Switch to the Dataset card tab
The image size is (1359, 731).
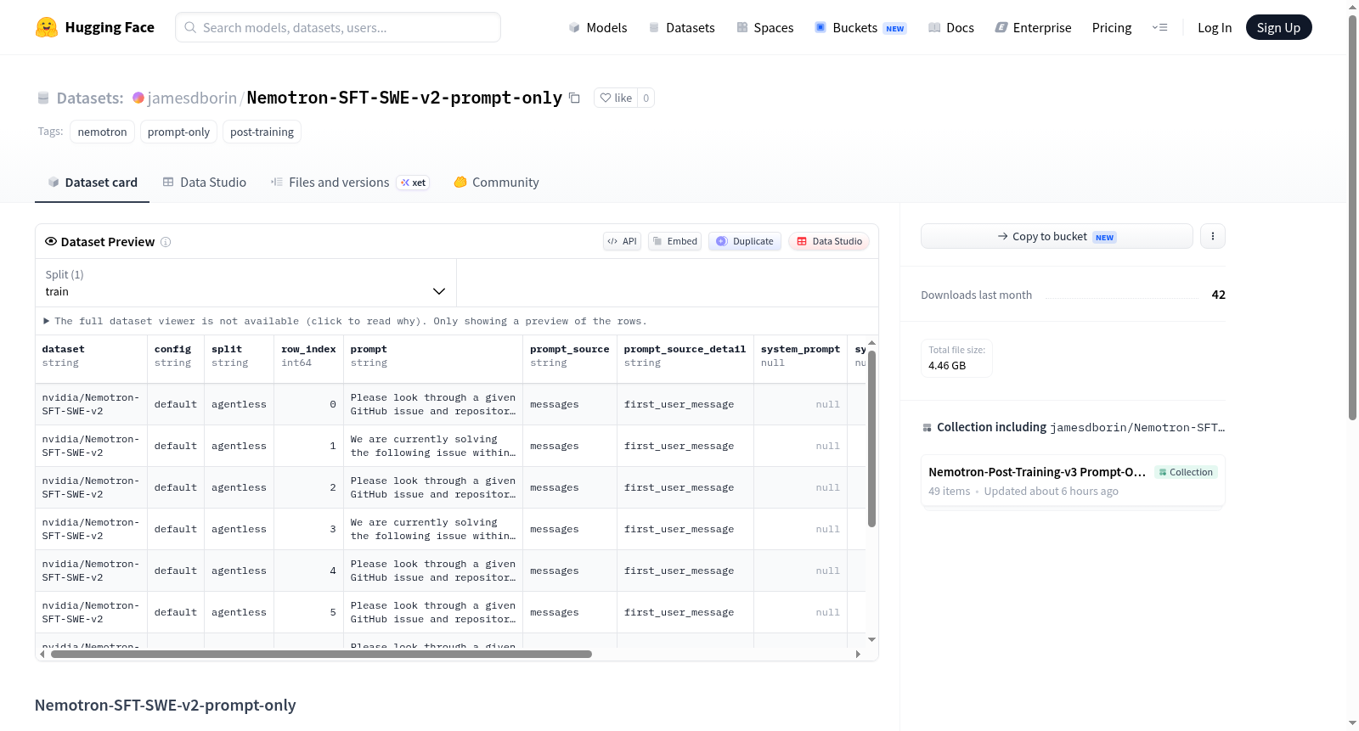click(93, 182)
